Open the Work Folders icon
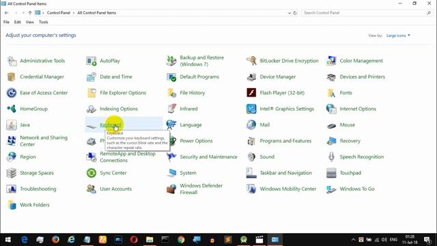Image resolution: width=437 pixels, height=246 pixels. pos(12,205)
